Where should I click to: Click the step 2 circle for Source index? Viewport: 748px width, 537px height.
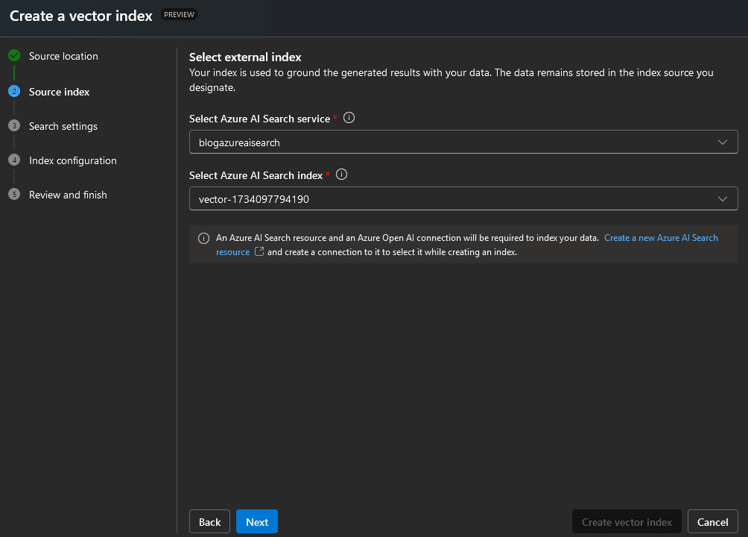[13, 91]
